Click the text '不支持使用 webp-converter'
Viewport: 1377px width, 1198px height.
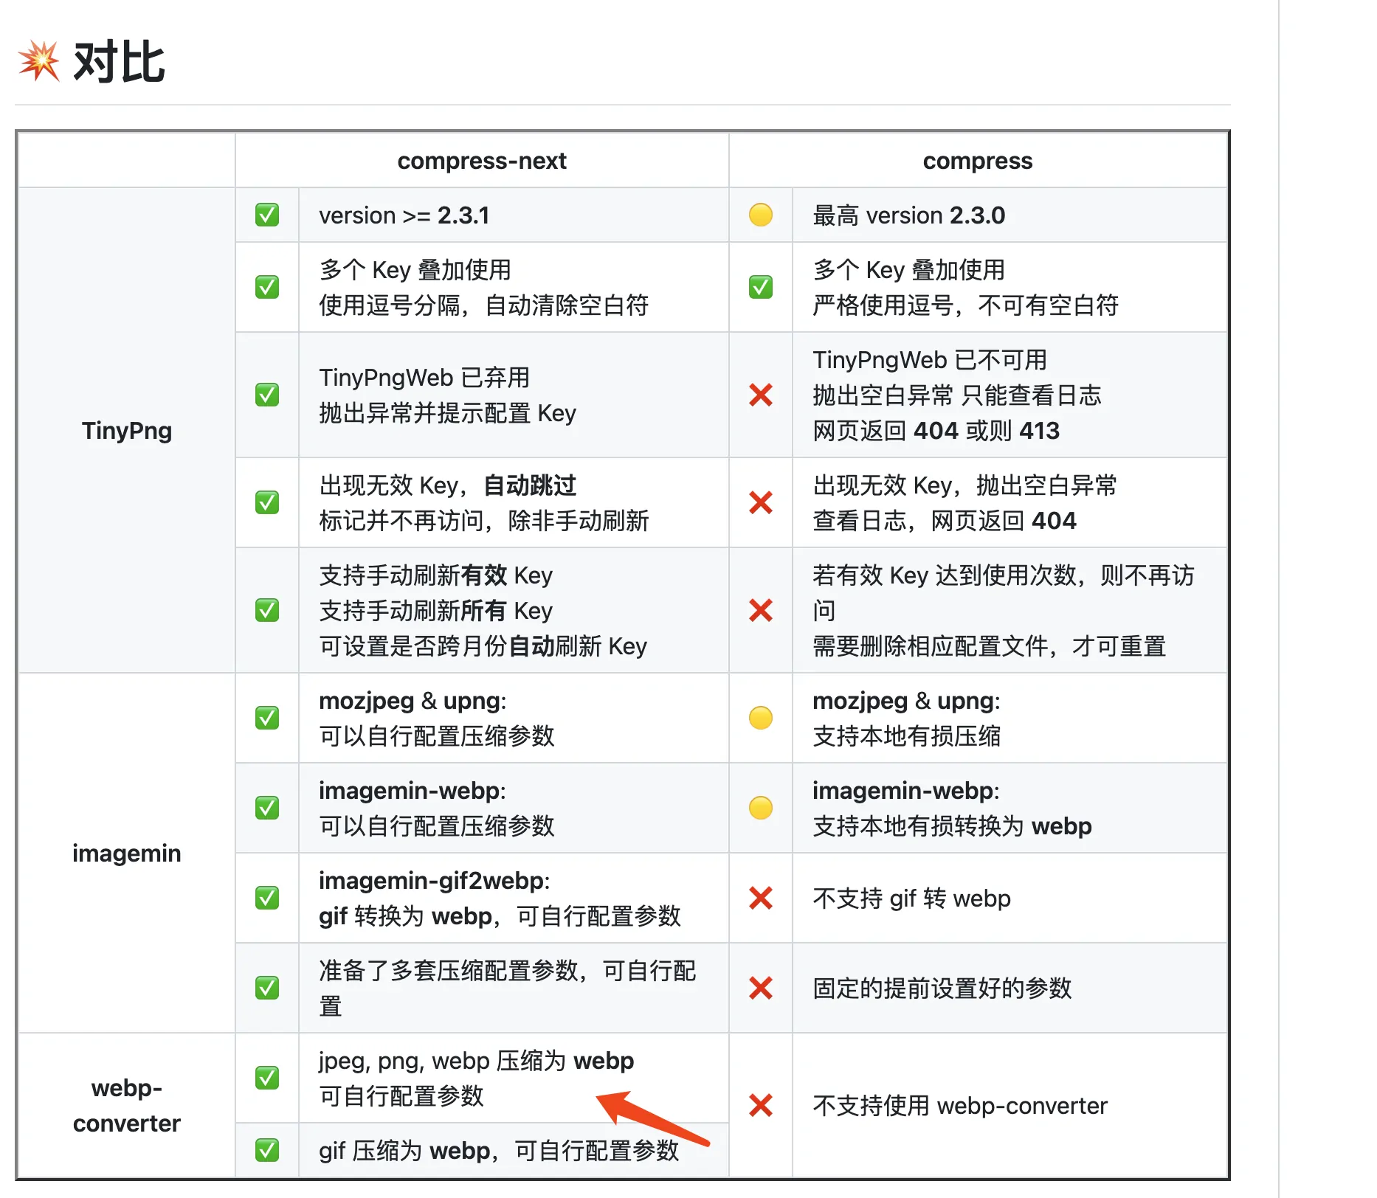tap(960, 1106)
